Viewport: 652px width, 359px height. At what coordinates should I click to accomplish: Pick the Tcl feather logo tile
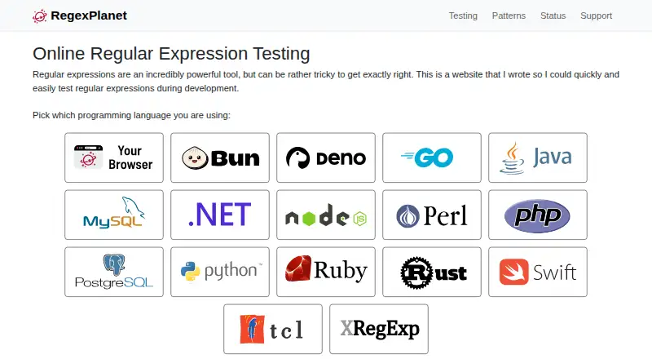click(273, 329)
